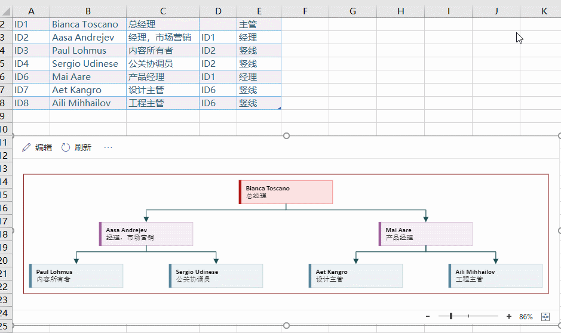Viewport: 561px width, 333px height.
Task: Click cell with Aili Mihhailov in table
Action: pyautogui.click(x=88, y=103)
